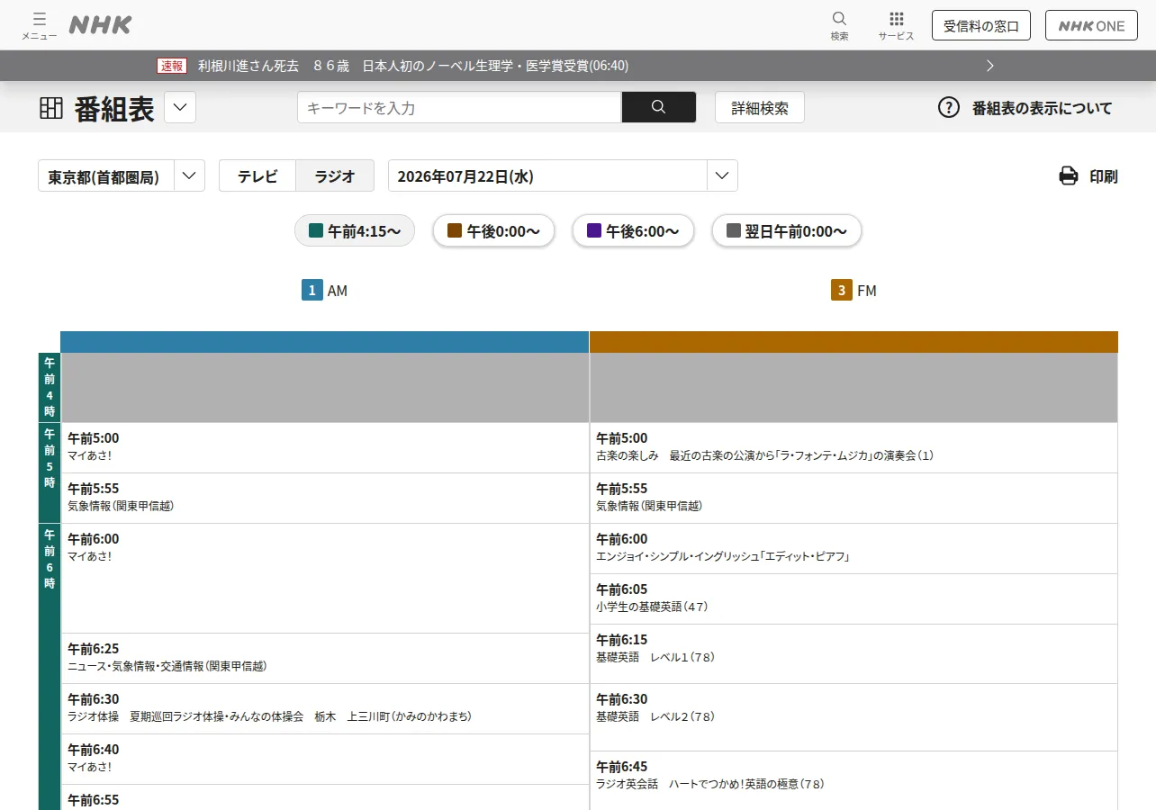The image size is (1156, 810).
Task: Open AM 午前6:00 マイあさ! program
Action: (x=325, y=578)
